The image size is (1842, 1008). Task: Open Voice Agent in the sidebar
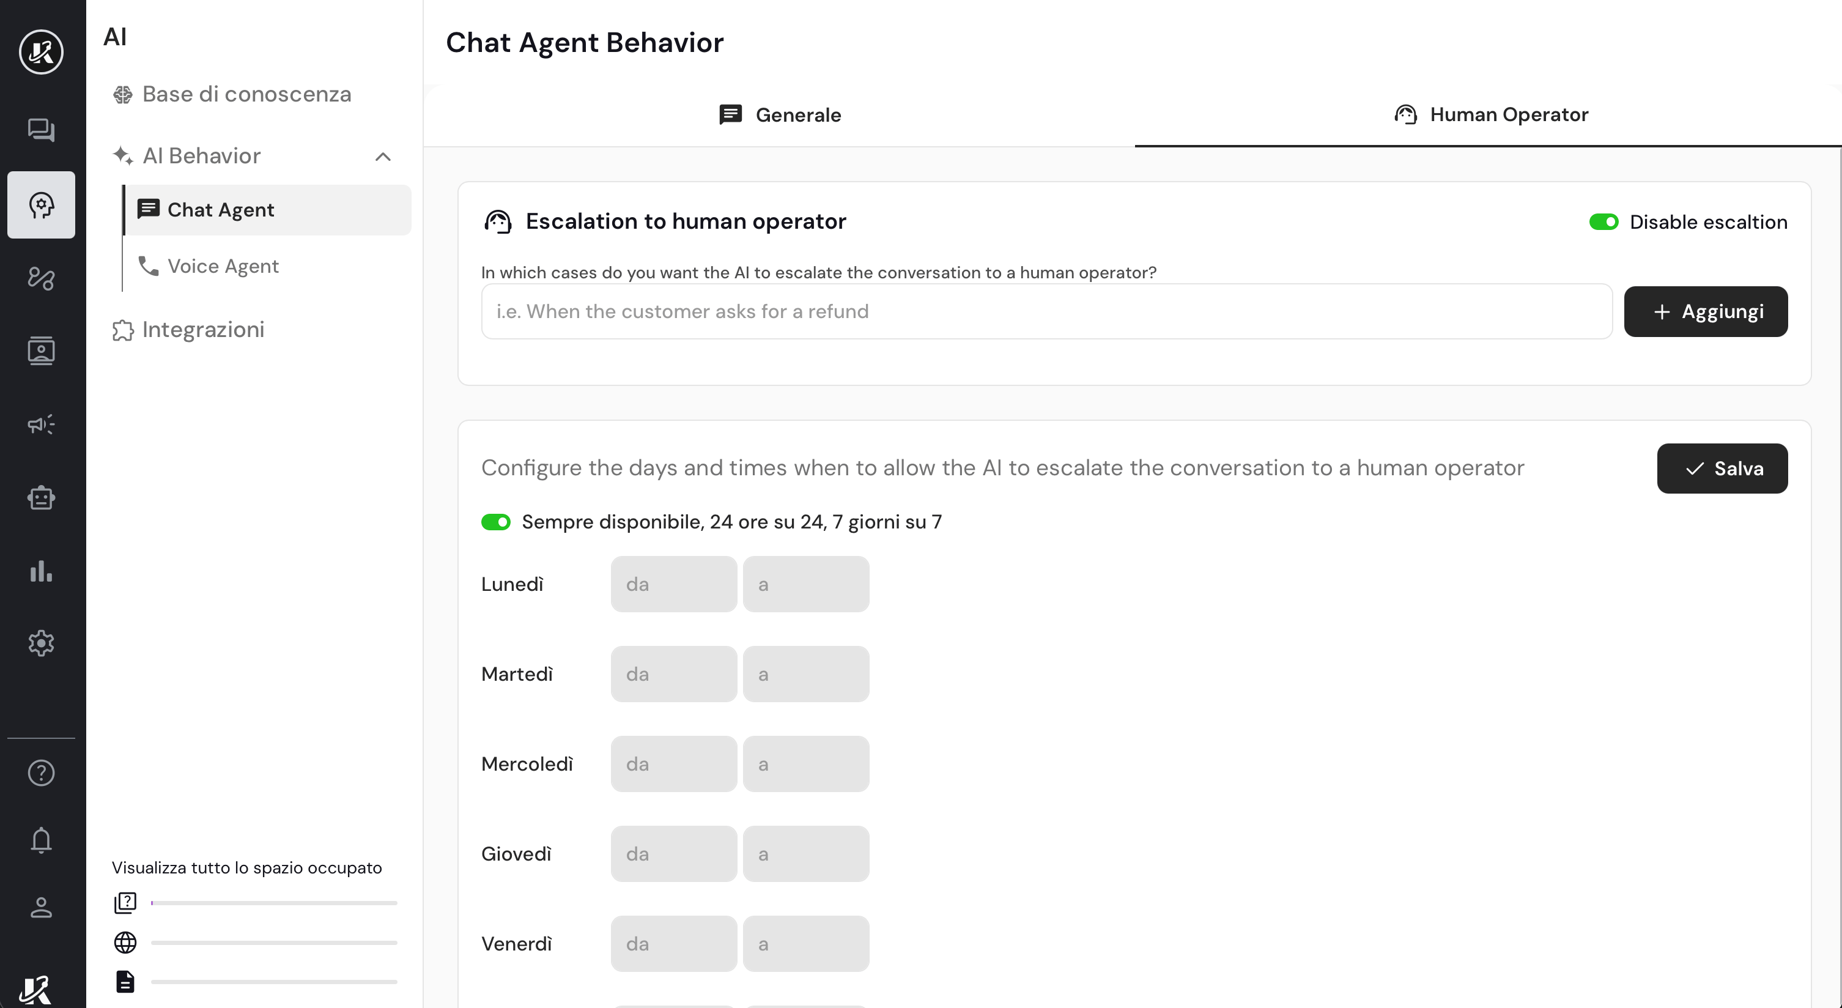tap(223, 266)
